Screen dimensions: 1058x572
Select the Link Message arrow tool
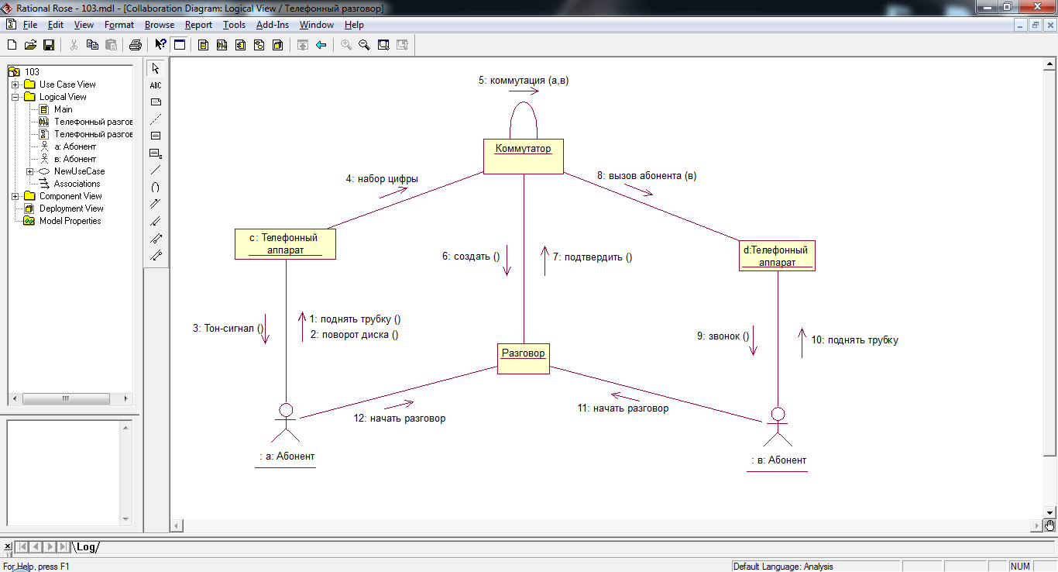[x=156, y=205]
